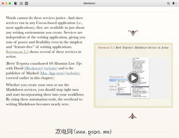179x138 pixels.
Task: Play the Screencast 3.5 video
Action: pyautogui.click(x=133, y=78)
